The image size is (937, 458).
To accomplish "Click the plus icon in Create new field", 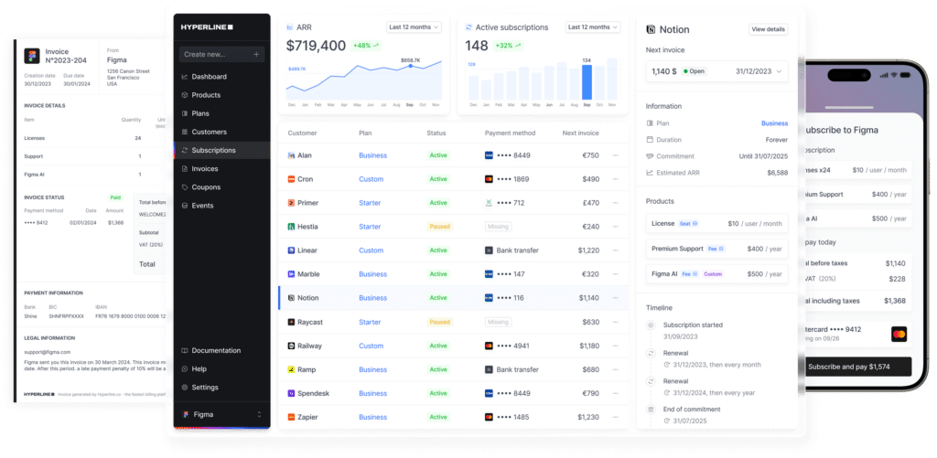I will (x=256, y=54).
